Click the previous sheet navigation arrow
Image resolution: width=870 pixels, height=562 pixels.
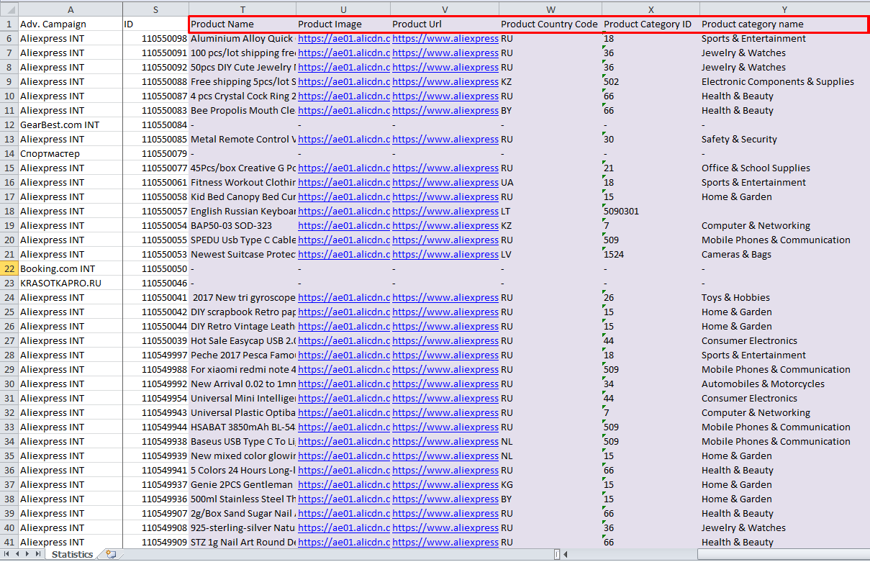coord(17,554)
